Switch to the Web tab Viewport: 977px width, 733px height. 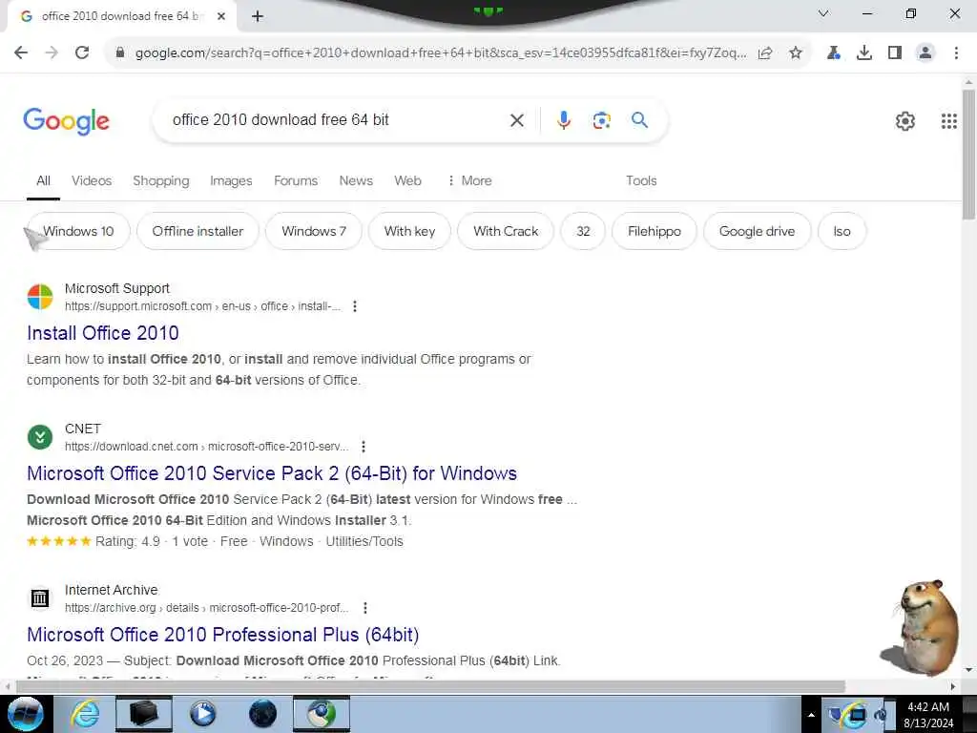click(407, 180)
